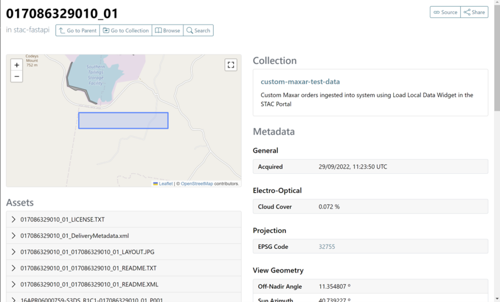Expand the DeliveryMetadata.xml asset entry
The width and height of the screenshot is (500, 302).
(x=13, y=235)
